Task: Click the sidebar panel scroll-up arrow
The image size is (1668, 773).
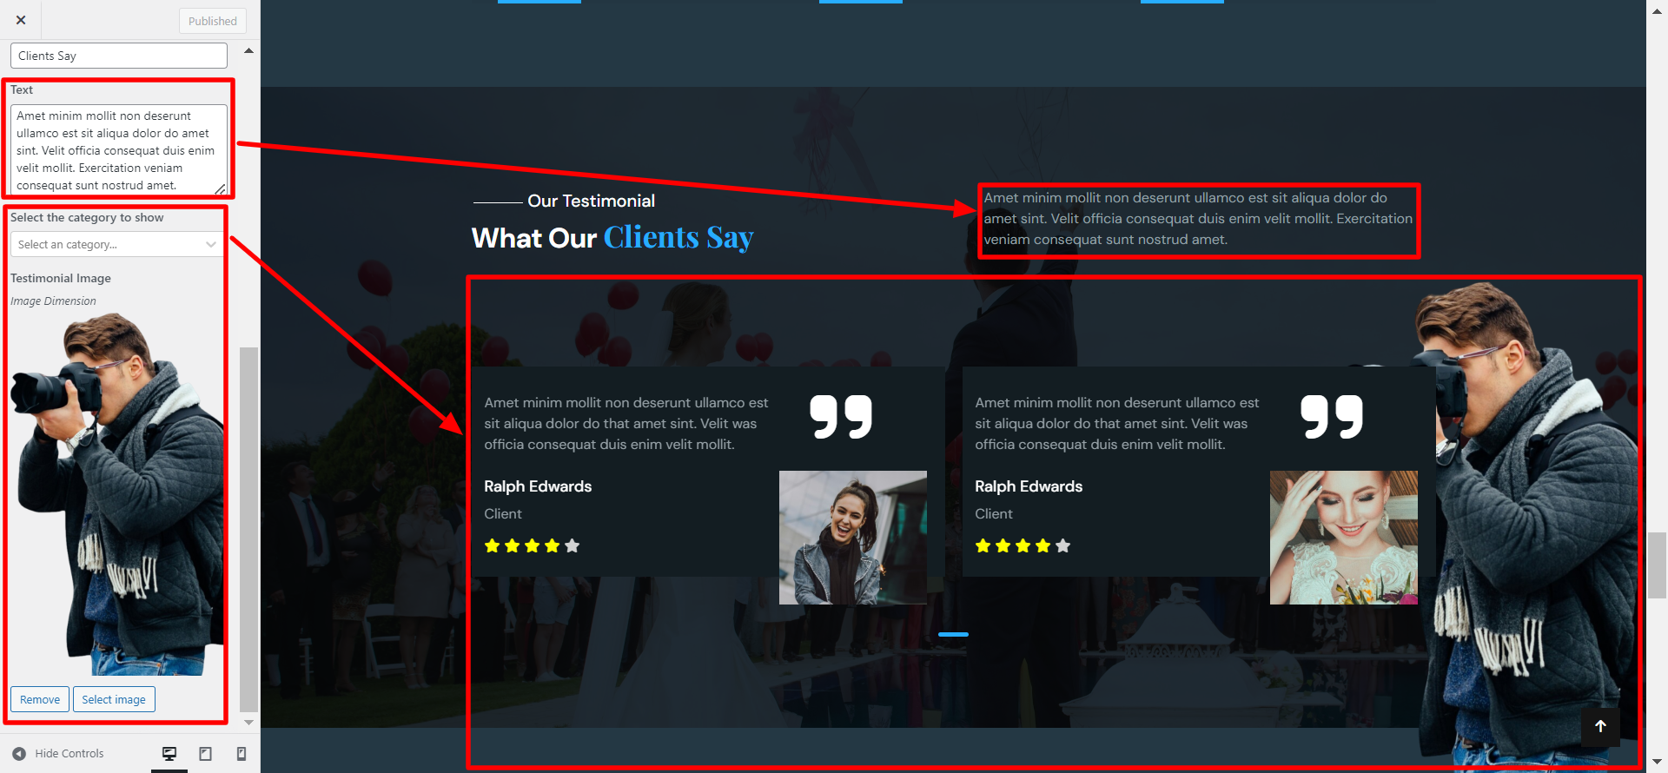Action: pos(248,51)
